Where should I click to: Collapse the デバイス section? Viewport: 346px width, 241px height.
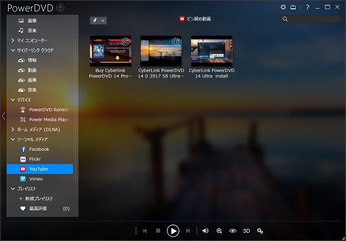pyautogui.click(x=12, y=99)
